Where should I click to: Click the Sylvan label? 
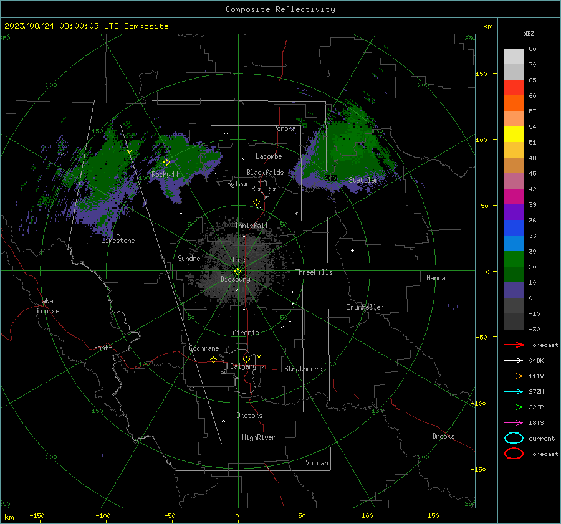(x=238, y=184)
